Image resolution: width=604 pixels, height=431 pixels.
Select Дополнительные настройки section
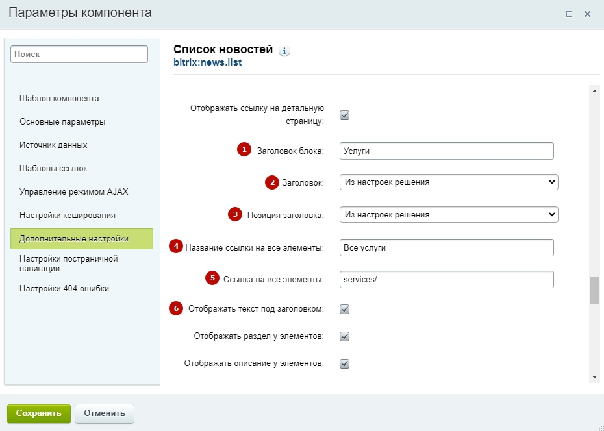[82, 239]
